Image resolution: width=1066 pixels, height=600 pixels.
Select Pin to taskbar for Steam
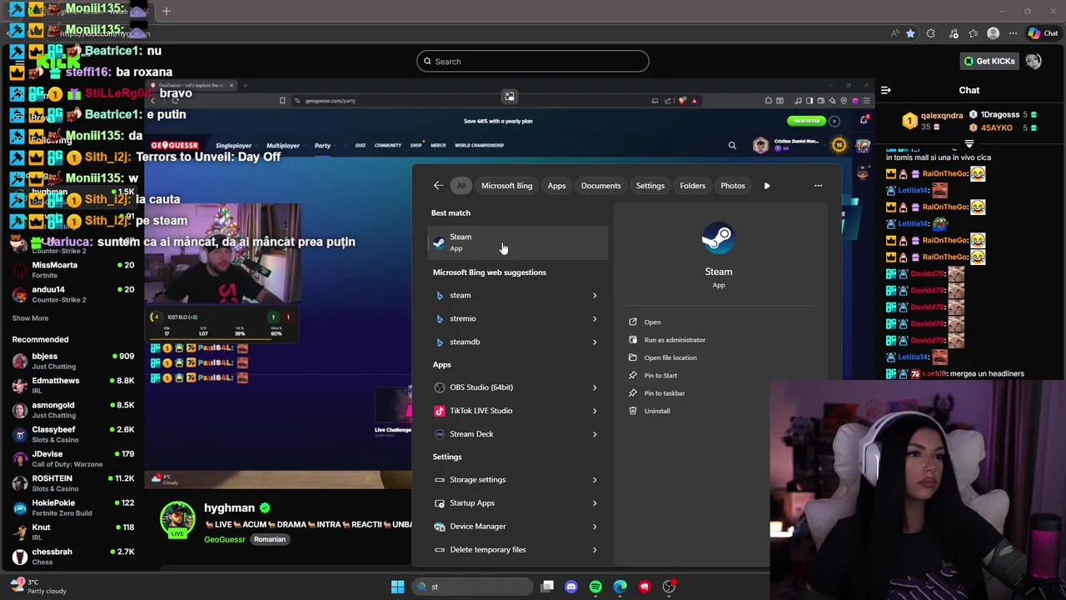click(x=665, y=393)
